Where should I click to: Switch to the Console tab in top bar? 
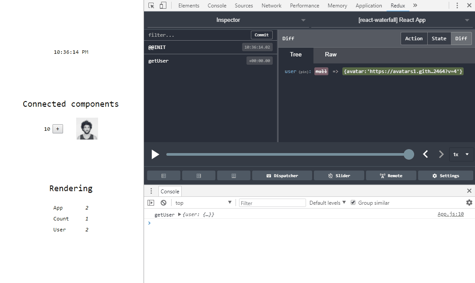[217, 5]
